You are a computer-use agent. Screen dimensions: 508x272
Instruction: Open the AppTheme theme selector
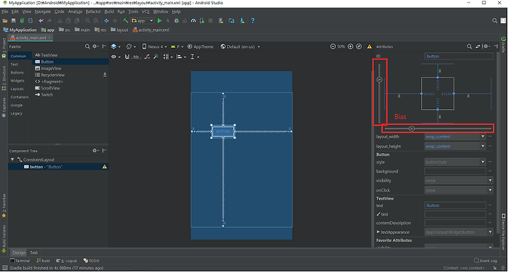coord(200,47)
